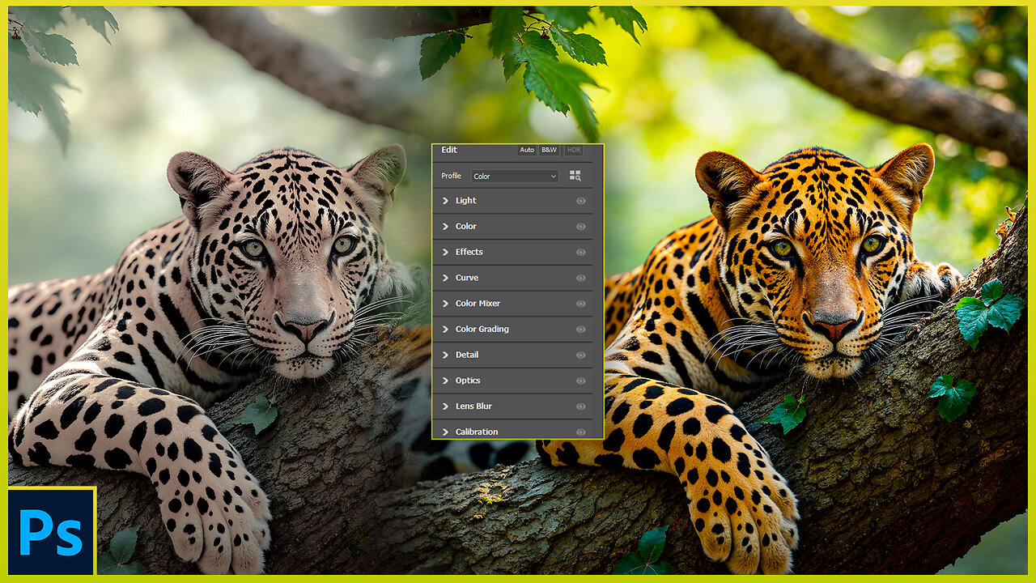Viewport: 1036px width, 583px height.
Task: Open the browse profiles grid icon
Action: (575, 176)
